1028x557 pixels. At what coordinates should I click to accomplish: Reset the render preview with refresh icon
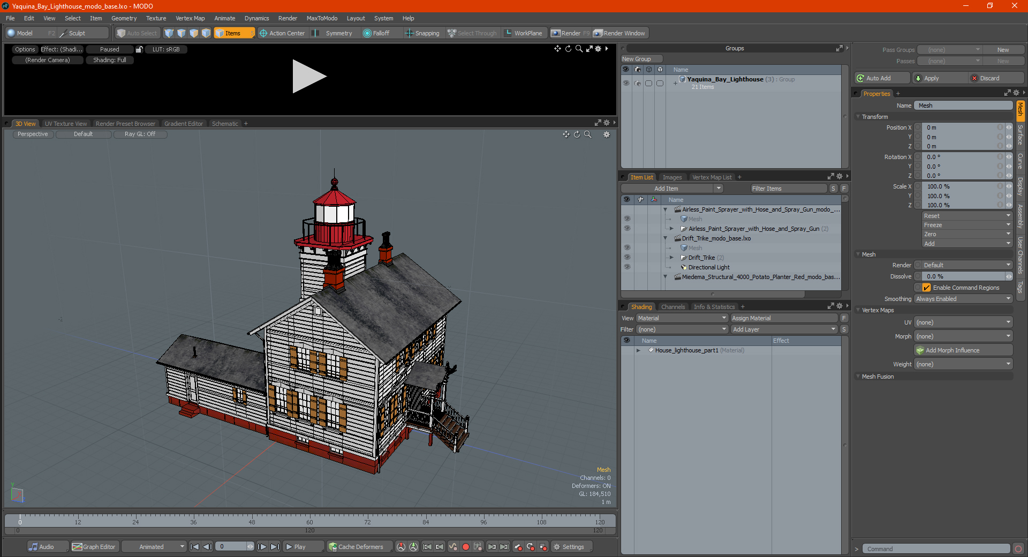click(568, 49)
